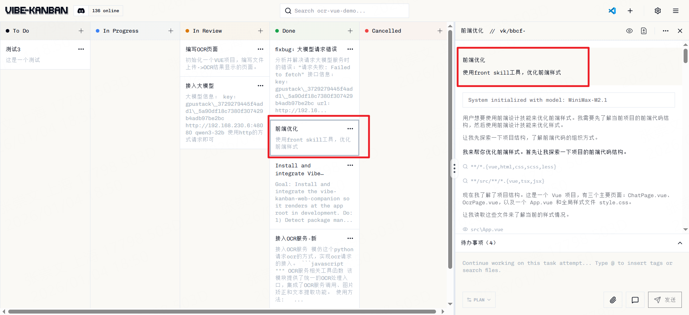
Task: Click the right arrow on horizontal scrollbar
Action: click(443, 311)
